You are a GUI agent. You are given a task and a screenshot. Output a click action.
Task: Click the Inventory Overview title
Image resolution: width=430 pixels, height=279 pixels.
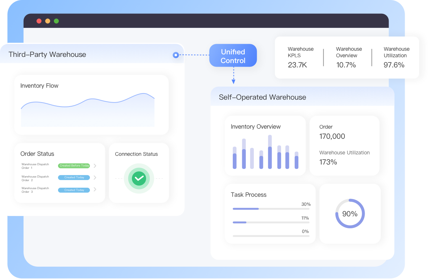(x=256, y=126)
